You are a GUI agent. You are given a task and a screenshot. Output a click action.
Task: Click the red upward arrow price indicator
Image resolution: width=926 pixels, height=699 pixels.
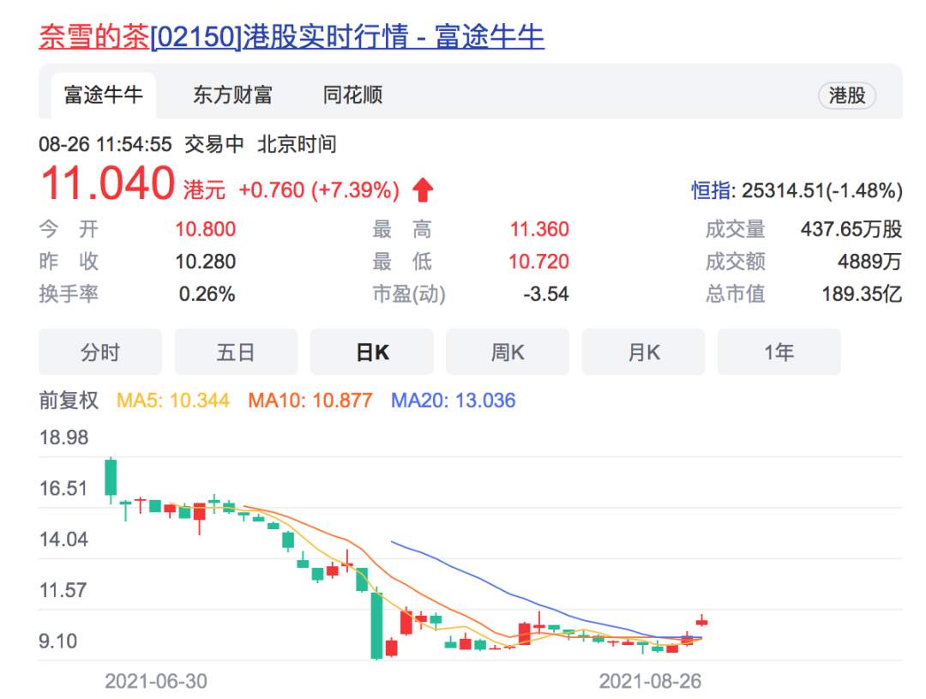422,190
